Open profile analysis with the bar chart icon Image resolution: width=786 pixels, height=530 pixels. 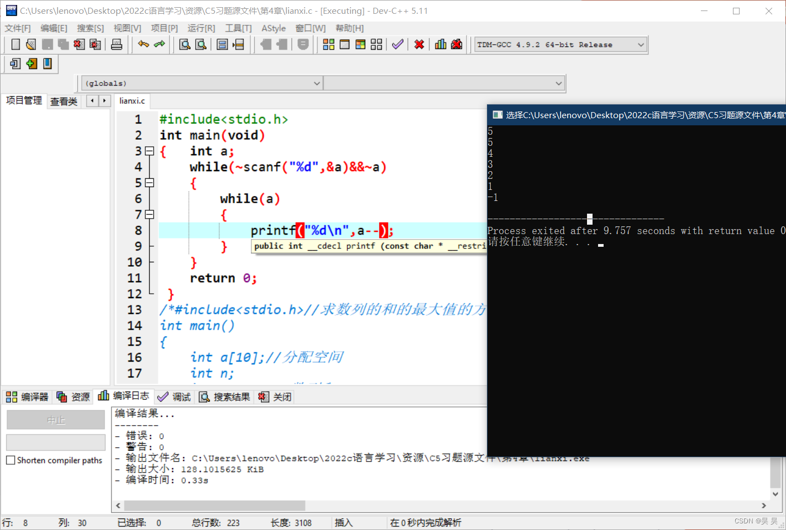tap(441, 44)
